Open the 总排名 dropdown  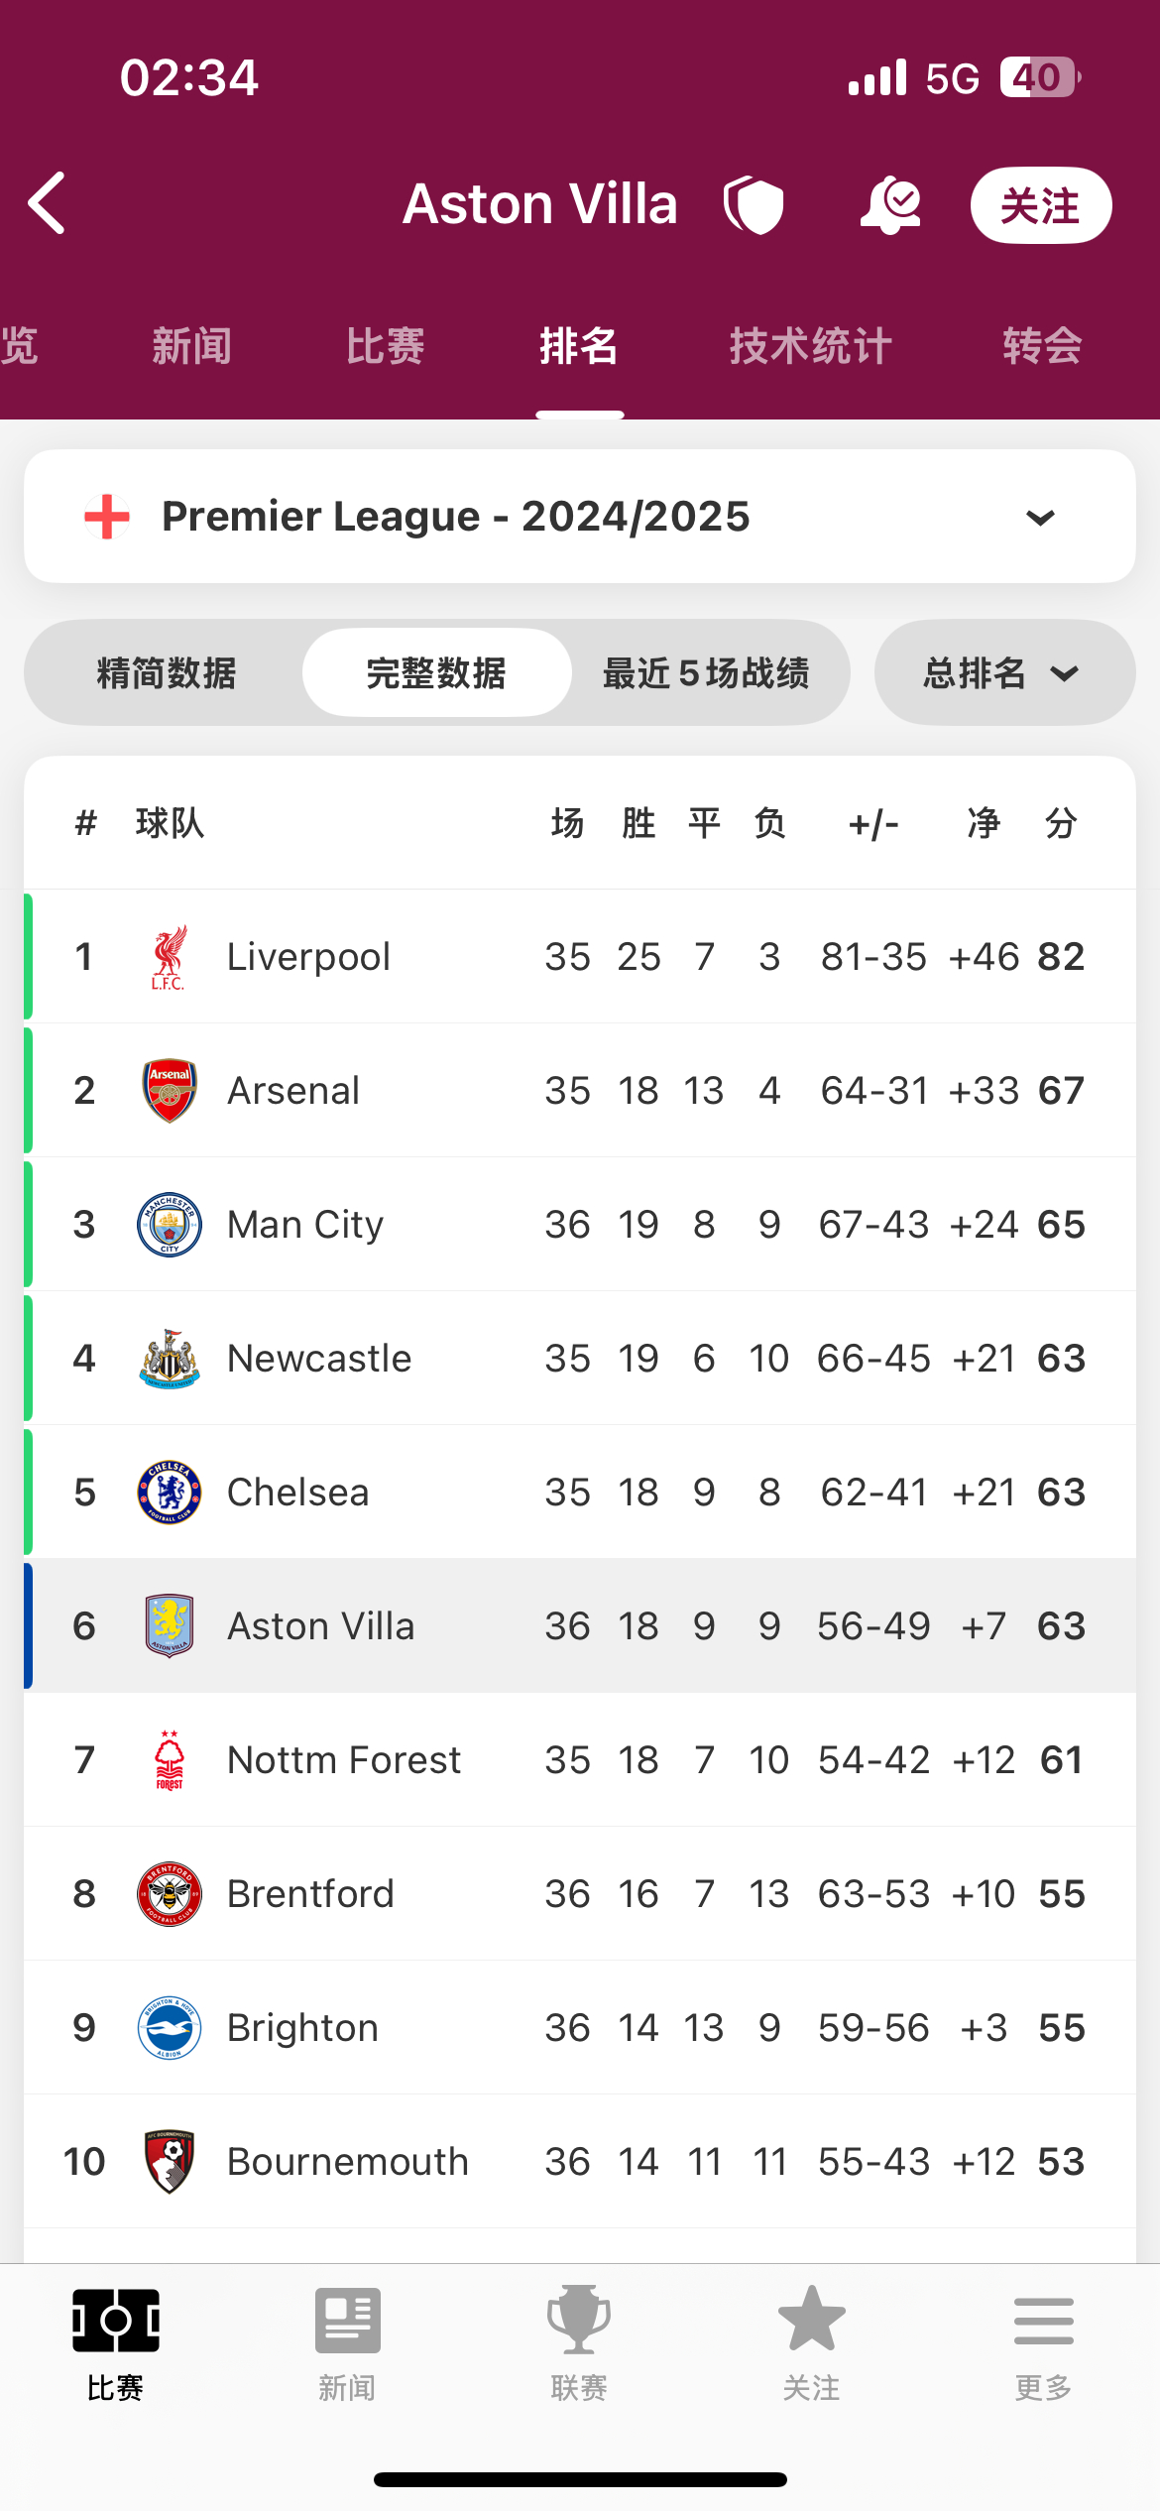[1004, 673]
